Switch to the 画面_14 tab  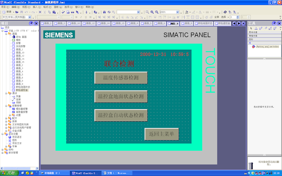click(104, 24)
